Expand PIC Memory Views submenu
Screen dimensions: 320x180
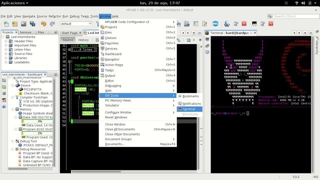[138, 100]
